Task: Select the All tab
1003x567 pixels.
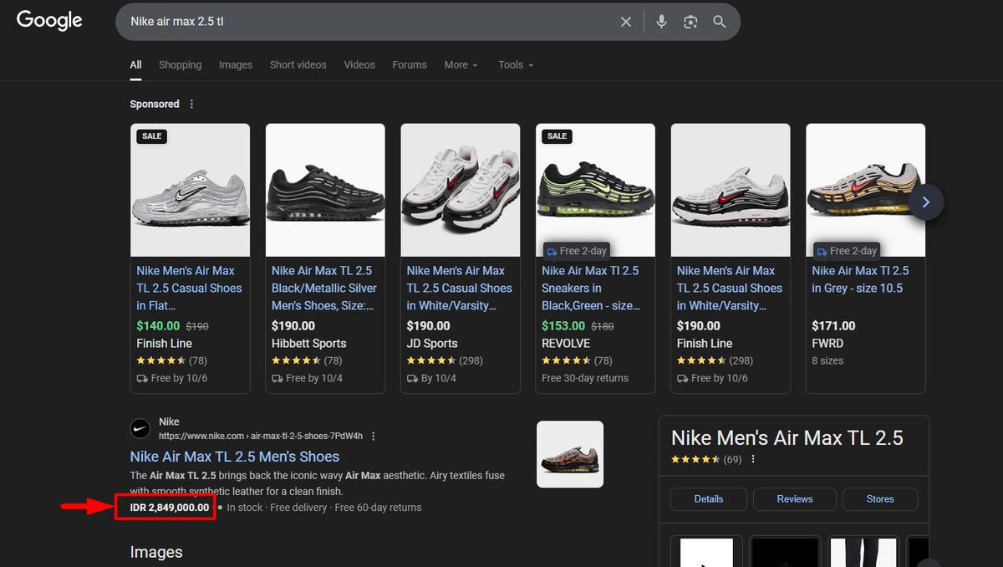Action: 135,64
